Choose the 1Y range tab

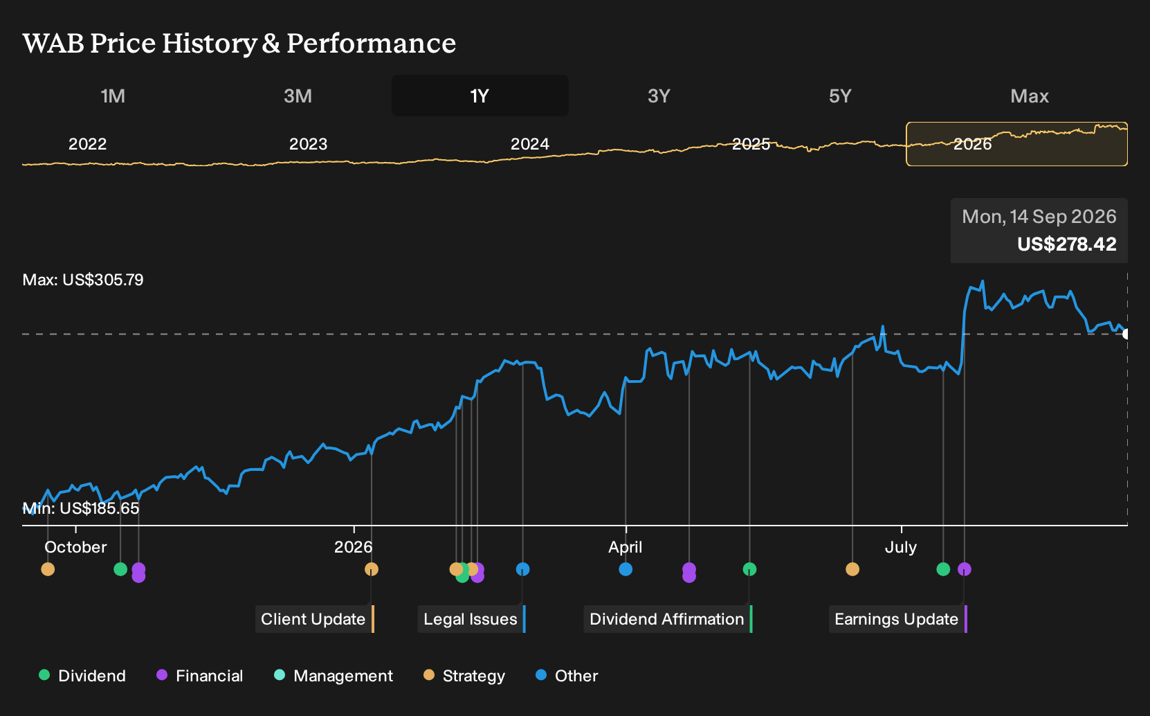click(480, 96)
